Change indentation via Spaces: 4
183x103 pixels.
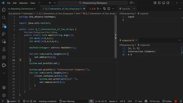click(113, 101)
